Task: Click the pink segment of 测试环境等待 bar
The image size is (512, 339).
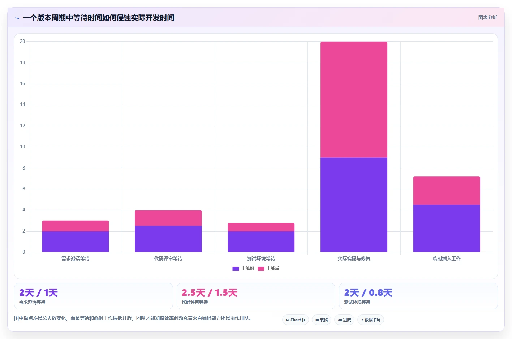Action: click(x=261, y=227)
